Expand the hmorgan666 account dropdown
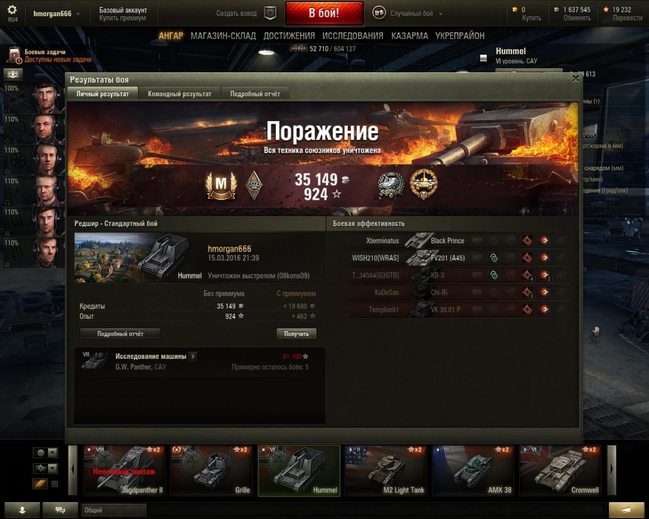 pyautogui.click(x=78, y=14)
